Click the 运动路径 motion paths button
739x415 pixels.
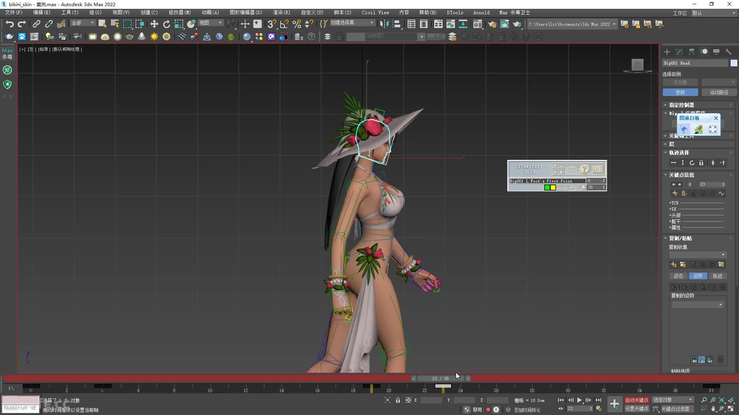point(719,92)
